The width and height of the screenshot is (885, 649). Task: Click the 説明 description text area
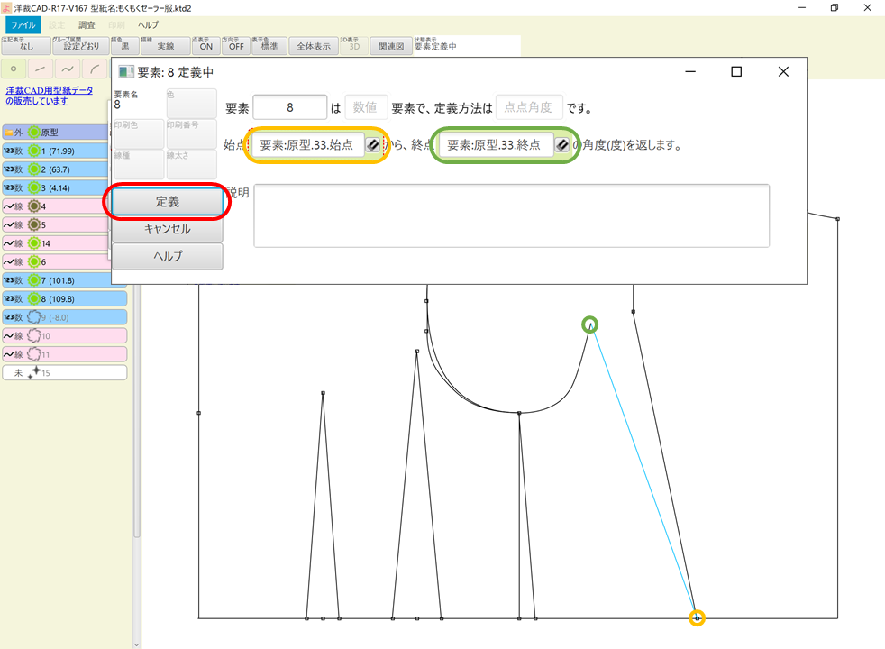click(511, 215)
